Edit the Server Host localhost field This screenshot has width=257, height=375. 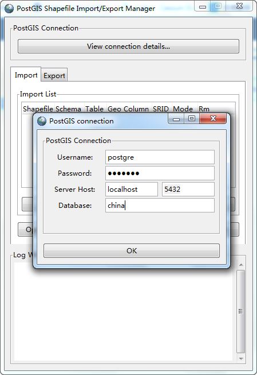[132, 189]
